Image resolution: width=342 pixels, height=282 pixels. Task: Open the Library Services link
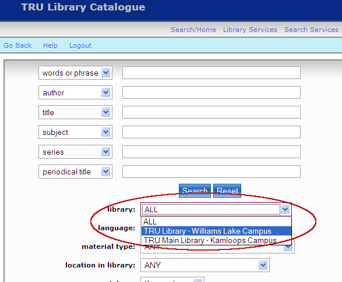coord(250,30)
